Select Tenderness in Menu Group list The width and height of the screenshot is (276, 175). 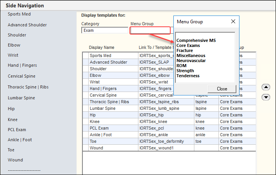(x=188, y=76)
